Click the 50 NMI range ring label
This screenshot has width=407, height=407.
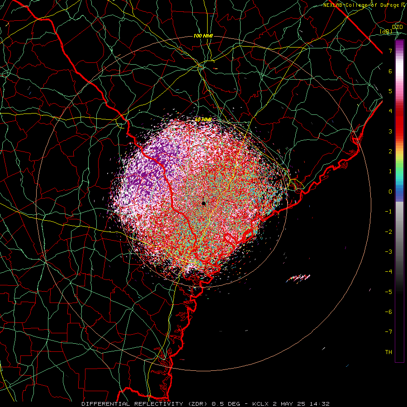coord(203,120)
